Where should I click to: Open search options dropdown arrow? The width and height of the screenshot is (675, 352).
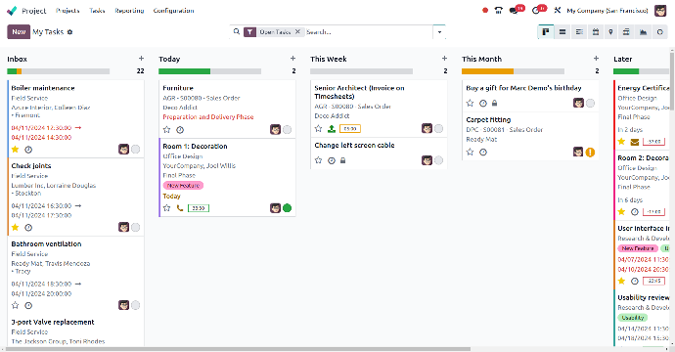coord(439,32)
